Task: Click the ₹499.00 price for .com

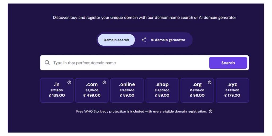Action: (92, 95)
